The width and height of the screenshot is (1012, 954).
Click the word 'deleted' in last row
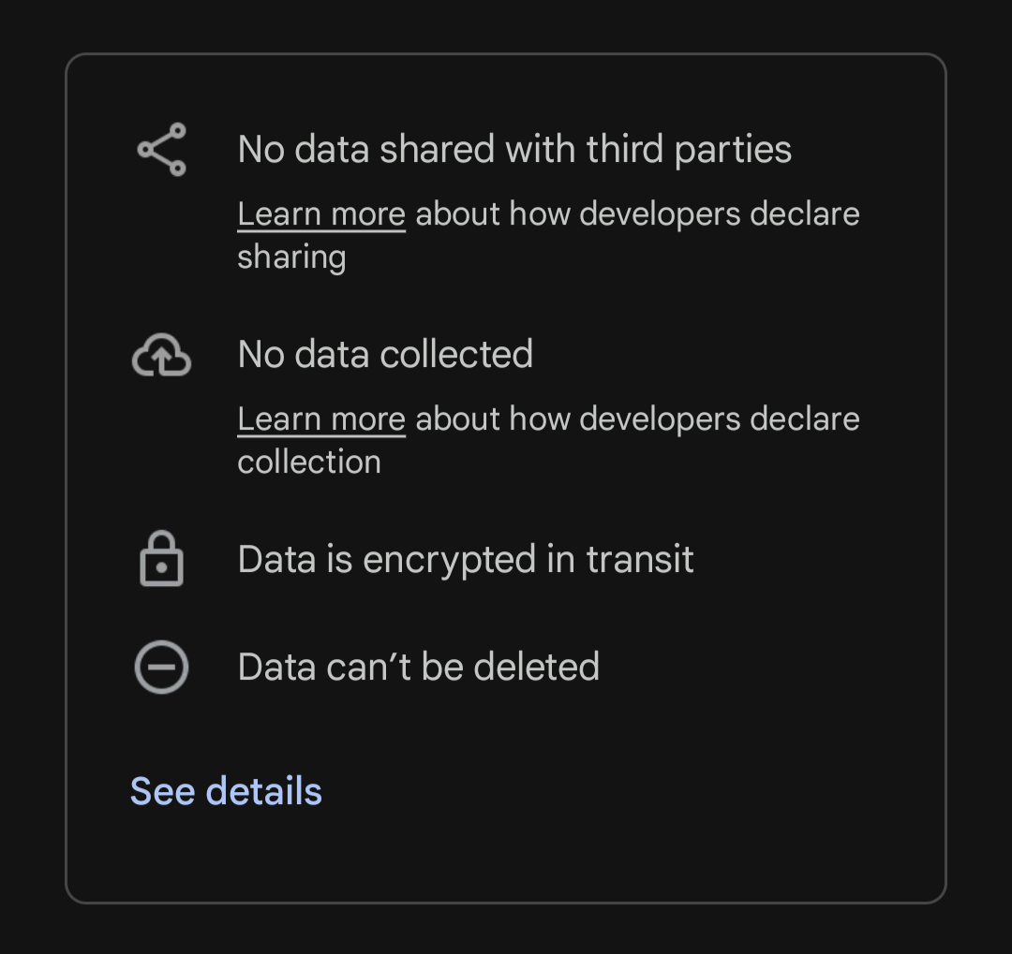(x=536, y=667)
